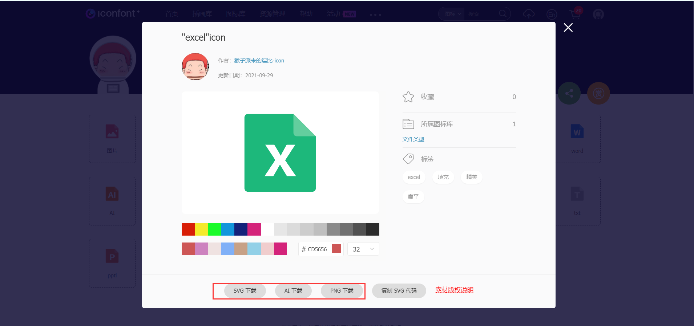Close the excel icon dialog
694x326 pixels.
click(x=568, y=28)
